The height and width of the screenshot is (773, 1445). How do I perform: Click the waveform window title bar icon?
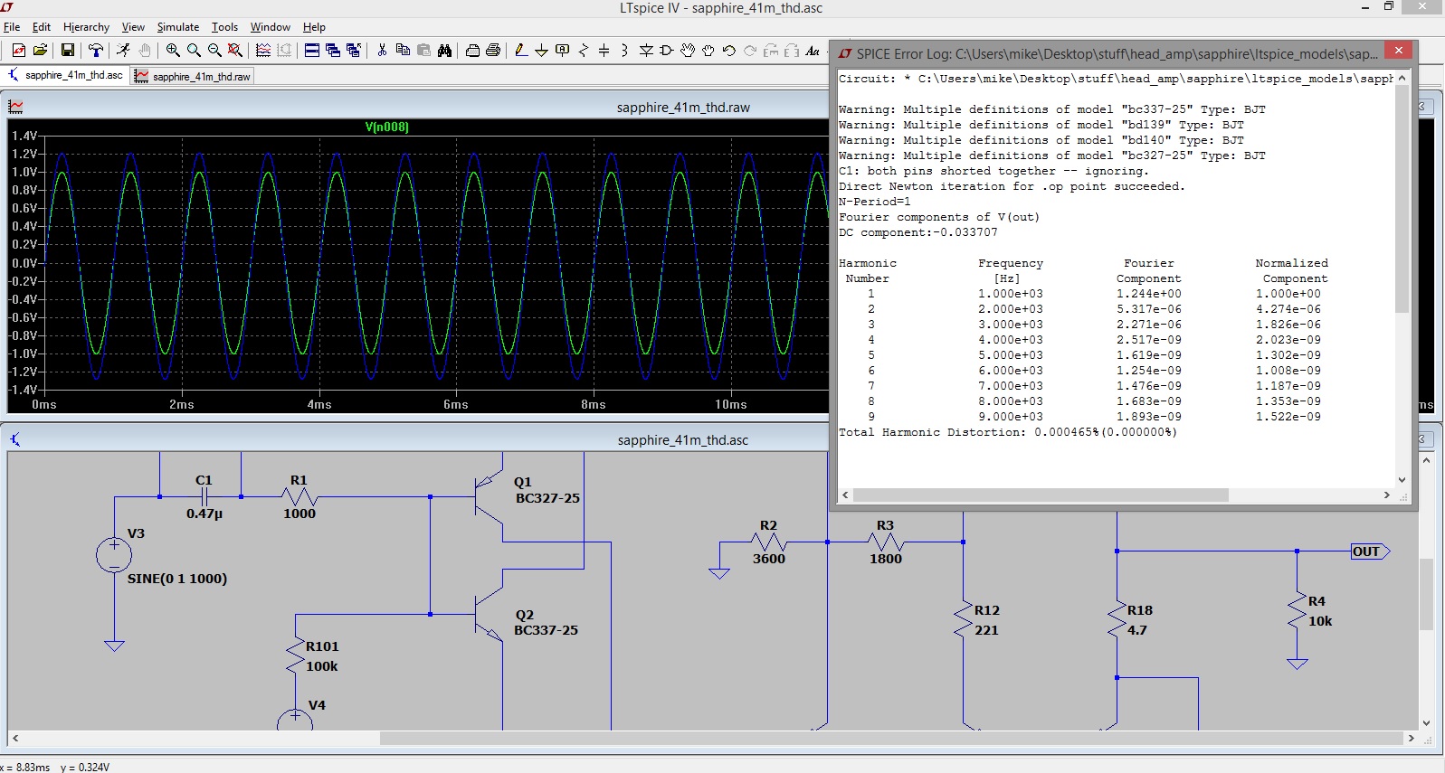coord(15,107)
